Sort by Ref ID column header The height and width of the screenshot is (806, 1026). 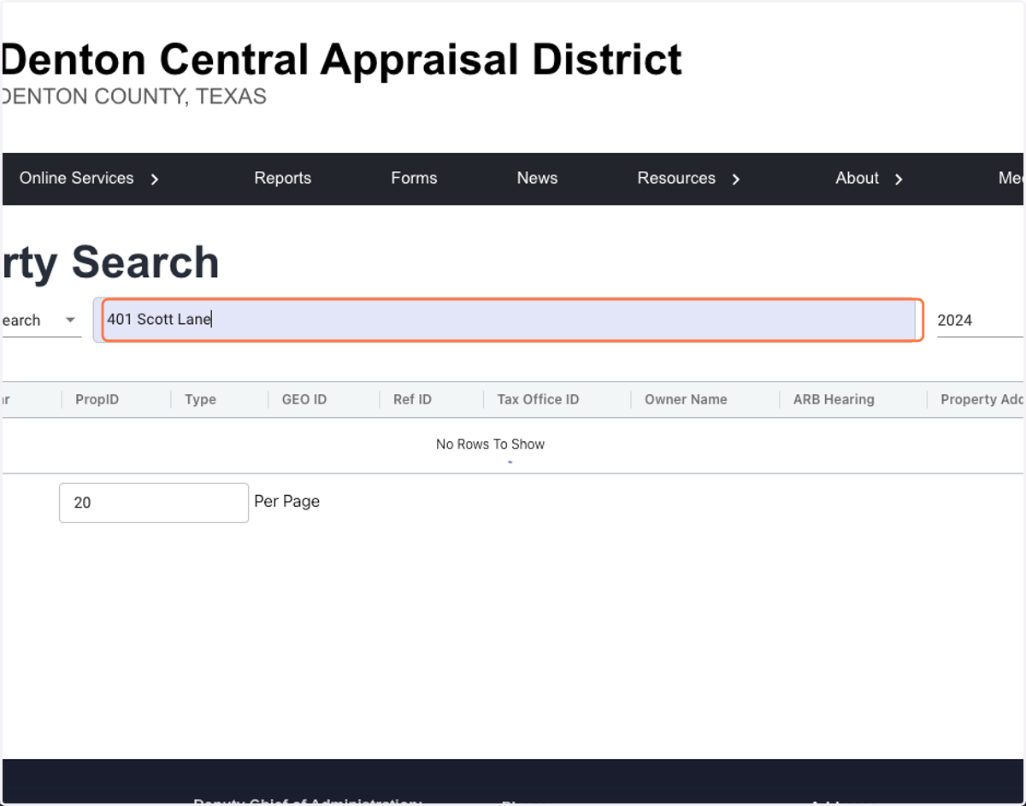point(412,399)
